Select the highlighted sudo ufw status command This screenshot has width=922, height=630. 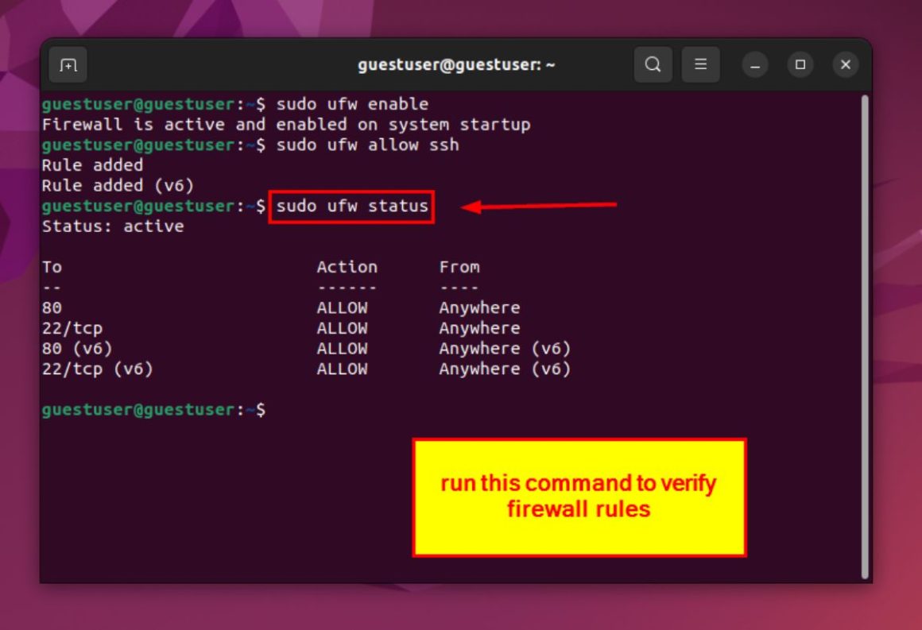(x=351, y=206)
